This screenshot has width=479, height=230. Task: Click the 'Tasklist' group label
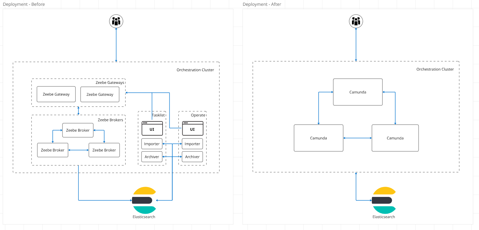pos(158,115)
